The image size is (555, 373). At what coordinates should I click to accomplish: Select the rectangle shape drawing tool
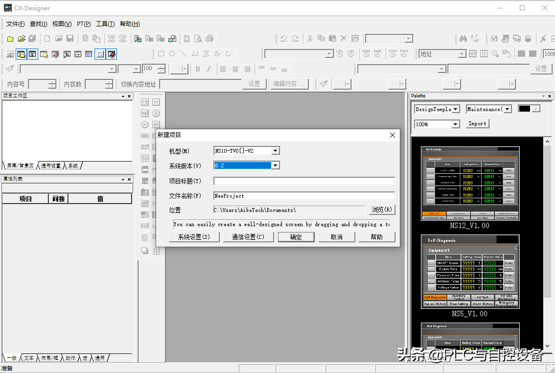coord(161,54)
